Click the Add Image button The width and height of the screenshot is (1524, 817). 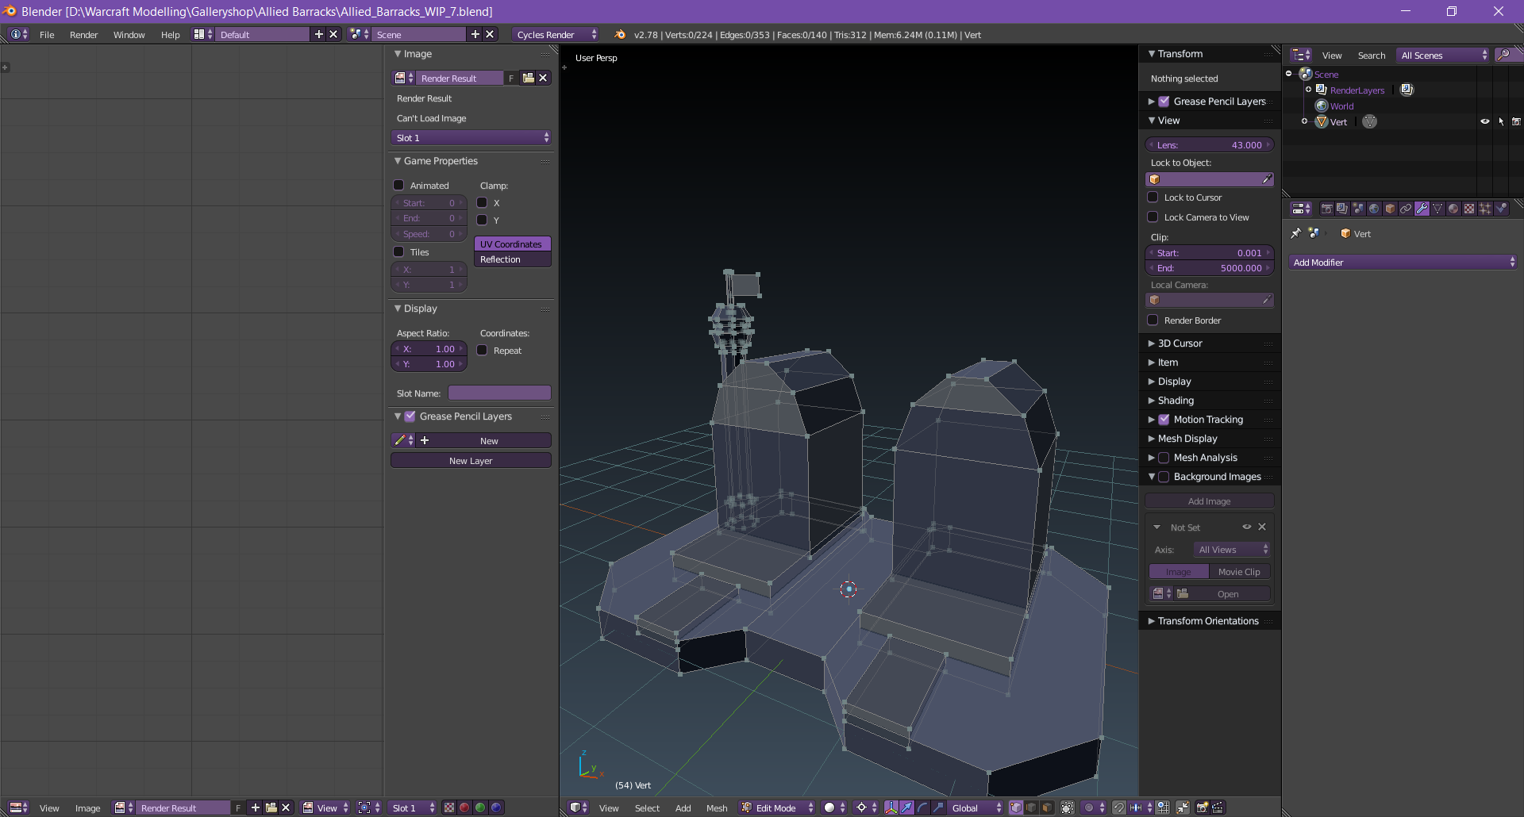1209,501
